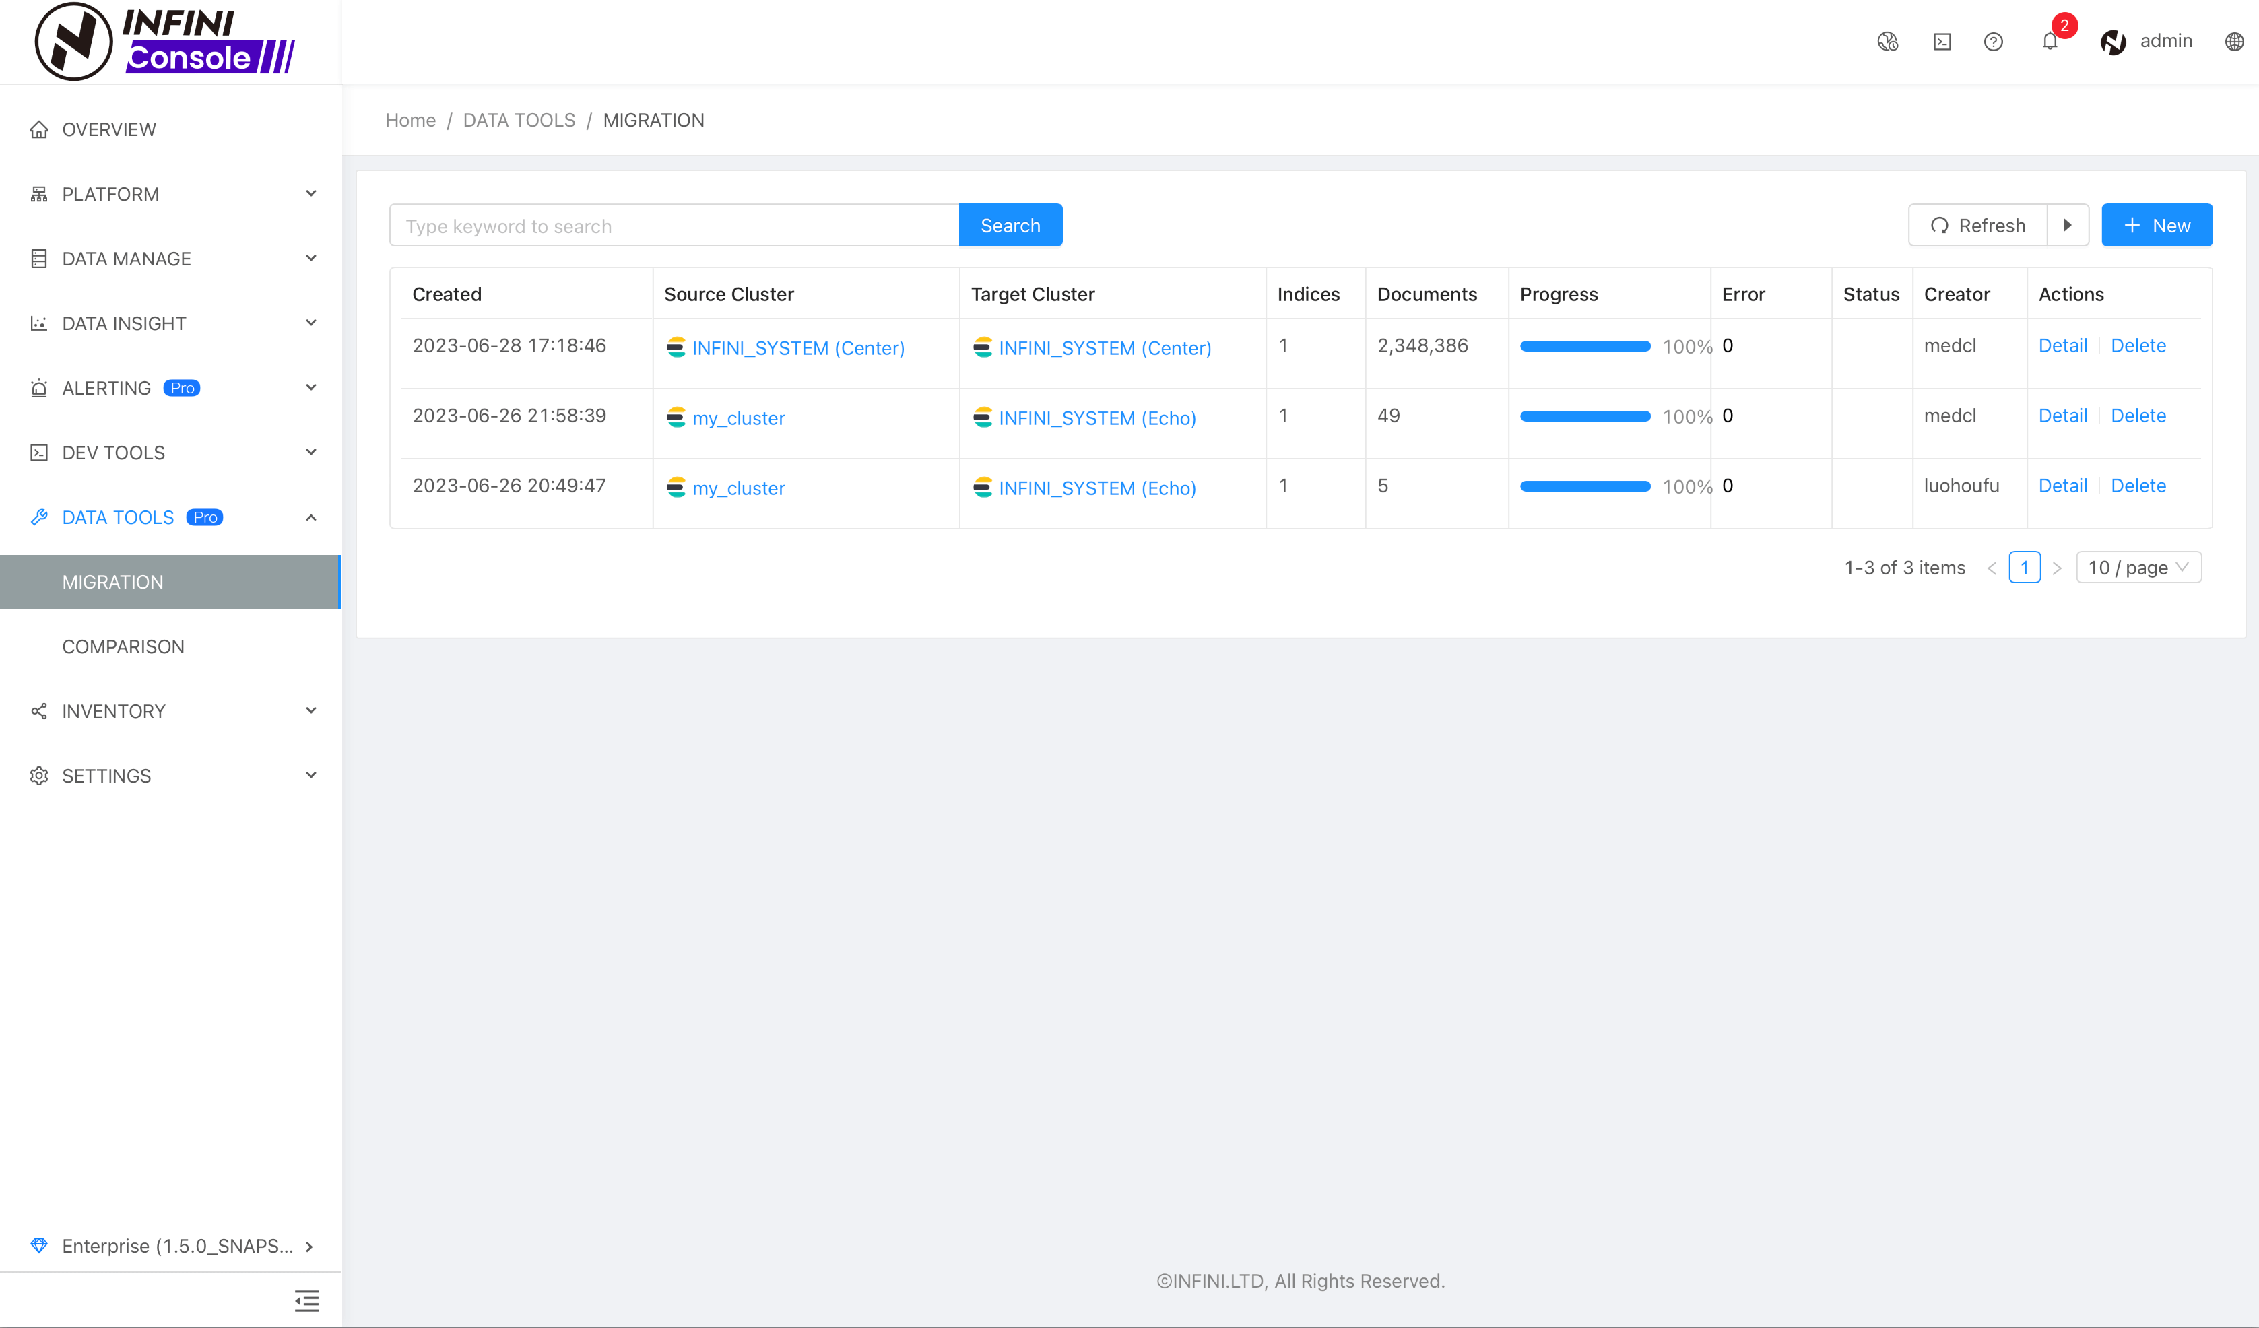Click previous page pagination arrow
The width and height of the screenshot is (2259, 1328).
tap(1991, 568)
